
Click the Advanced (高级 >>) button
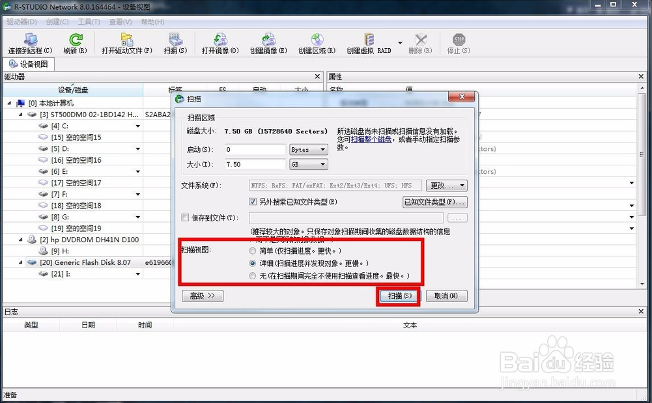[203, 296]
